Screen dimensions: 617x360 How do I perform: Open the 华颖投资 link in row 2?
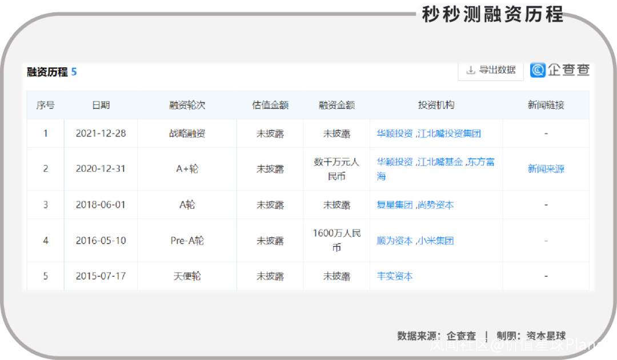pyautogui.click(x=394, y=162)
